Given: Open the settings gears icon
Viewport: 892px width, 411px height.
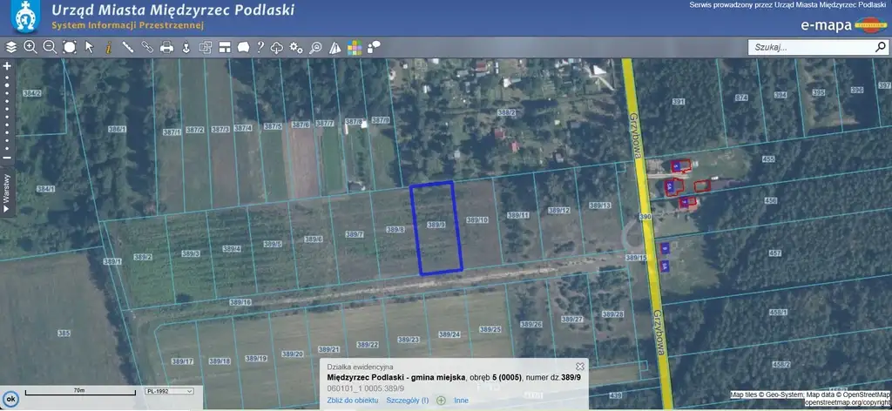Looking at the screenshot, I should tap(296, 47).
